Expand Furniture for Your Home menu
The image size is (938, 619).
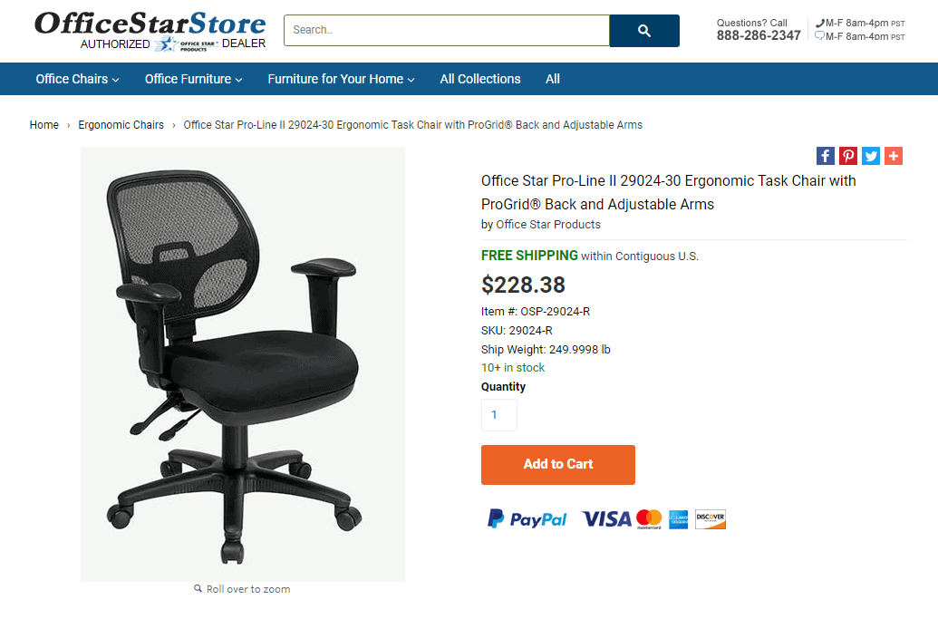(x=341, y=79)
